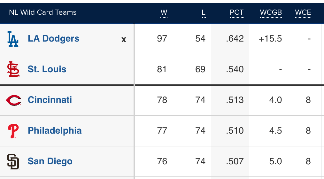Click the Philadelphia Phillies logo
The width and height of the screenshot is (324, 179).
click(x=13, y=131)
